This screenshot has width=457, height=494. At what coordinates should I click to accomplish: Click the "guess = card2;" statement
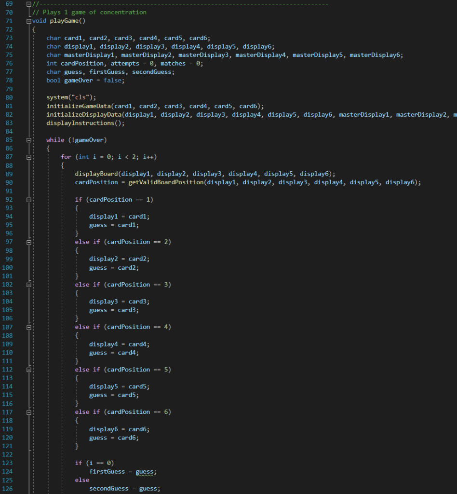[x=114, y=267]
